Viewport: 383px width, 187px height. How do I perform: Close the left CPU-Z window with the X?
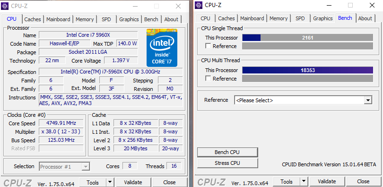pyautogui.click(x=178, y=6)
